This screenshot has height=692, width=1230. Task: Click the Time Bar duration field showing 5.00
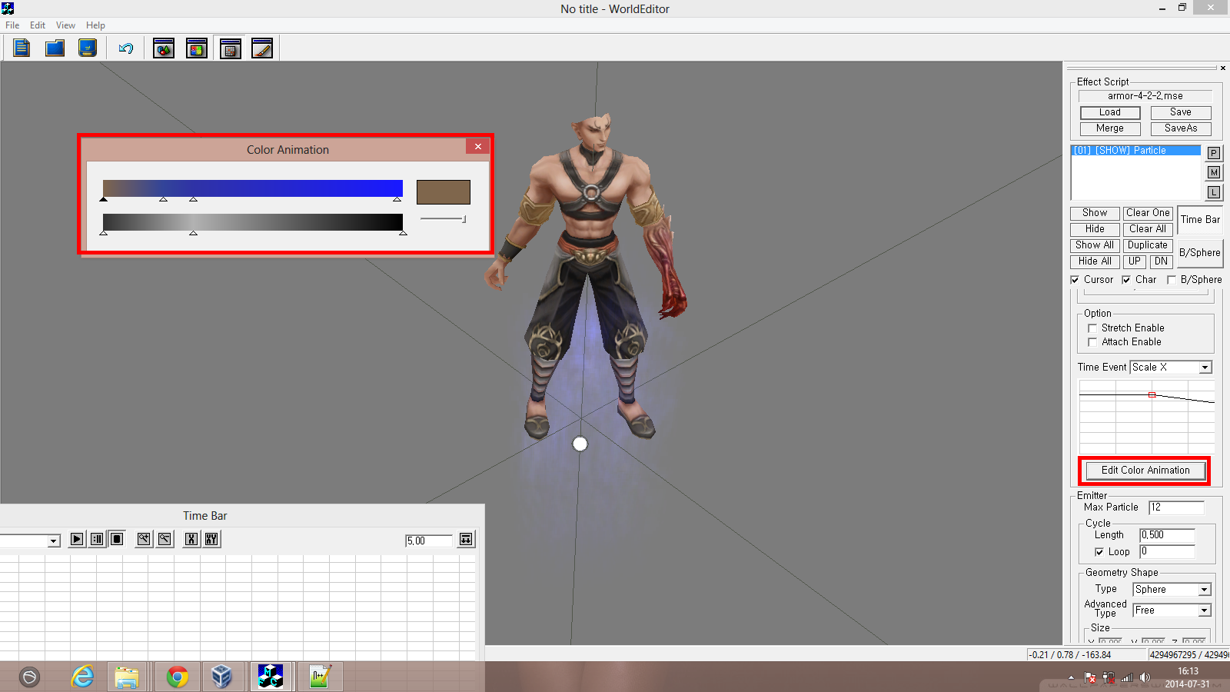point(429,541)
